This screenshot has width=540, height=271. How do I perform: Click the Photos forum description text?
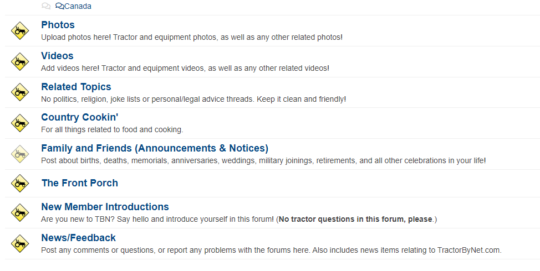pos(192,37)
